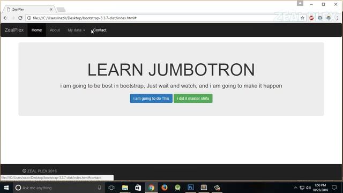Show hidden system tray icons
343x193 pixels.
[295, 188]
